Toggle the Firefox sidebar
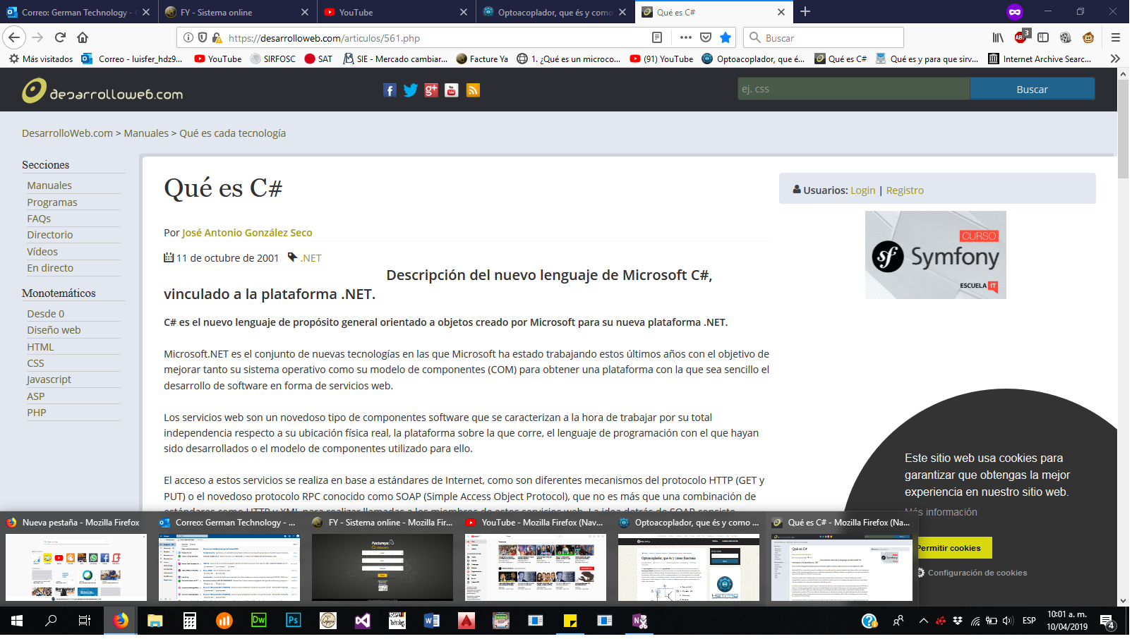This screenshot has height=639, width=1132. (1043, 38)
